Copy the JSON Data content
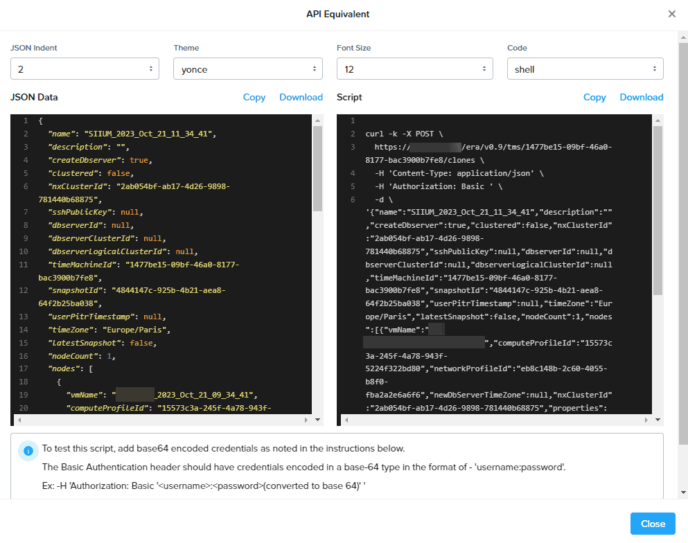The image size is (688, 543). pyautogui.click(x=254, y=98)
